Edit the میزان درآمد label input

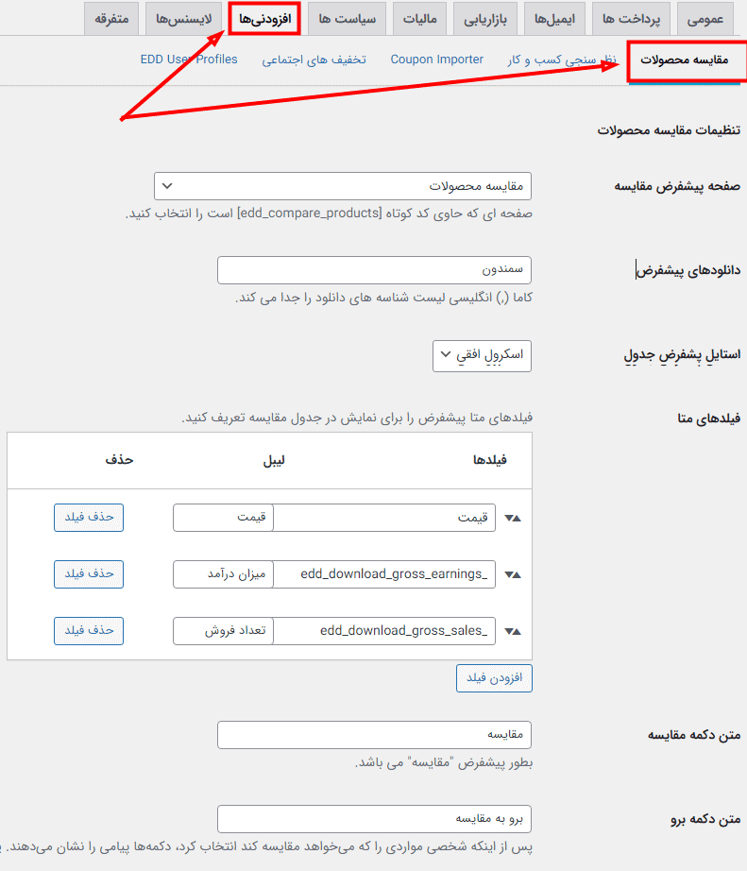pos(223,574)
